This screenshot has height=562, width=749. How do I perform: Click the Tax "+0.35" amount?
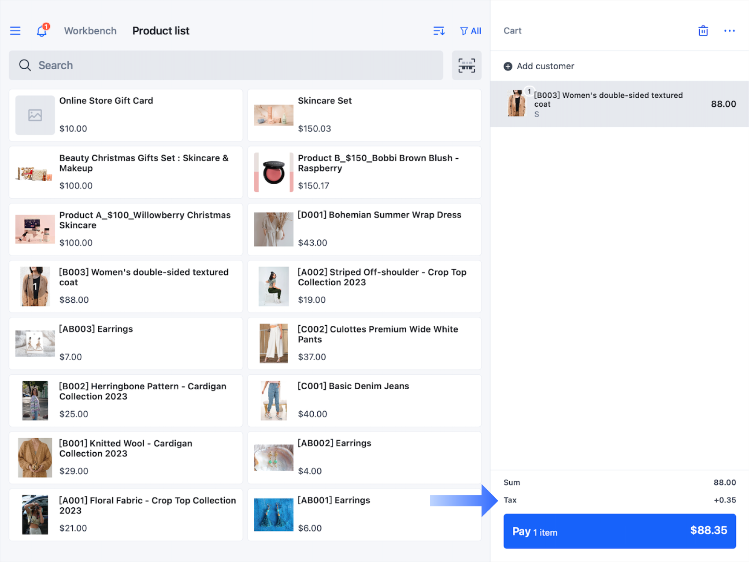click(725, 500)
